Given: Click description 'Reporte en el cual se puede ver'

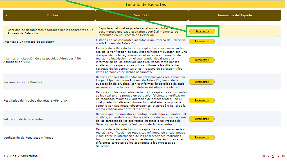Looking at the screenshot, I should point(138,32).
